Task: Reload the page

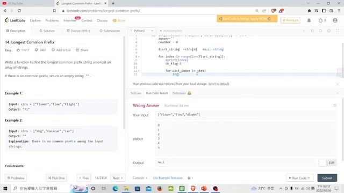Action: tap(19, 11)
